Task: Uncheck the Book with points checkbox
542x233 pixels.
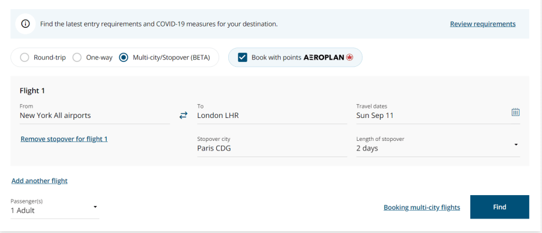Action: coord(243,57)
